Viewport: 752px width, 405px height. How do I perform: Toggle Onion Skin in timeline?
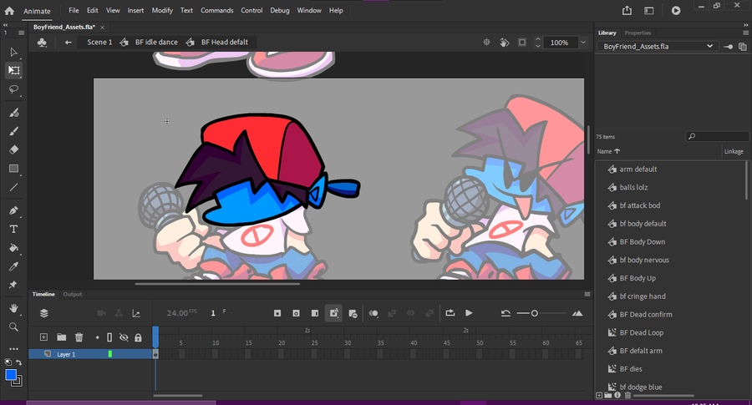(373, 313)
